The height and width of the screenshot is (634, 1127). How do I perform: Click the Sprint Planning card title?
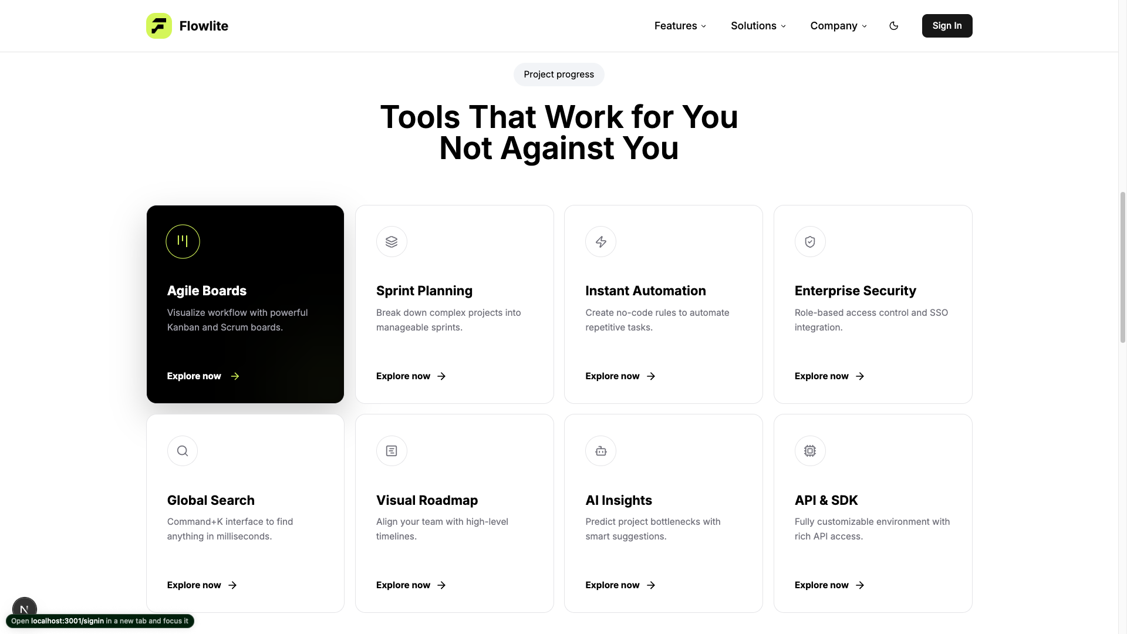point(424,291)
